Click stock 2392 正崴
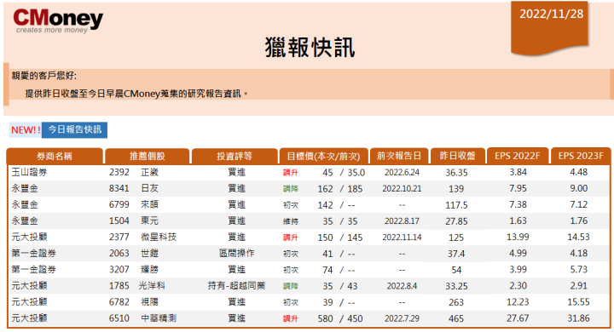This screenshot has height=332, width=614. click(134, 173)
